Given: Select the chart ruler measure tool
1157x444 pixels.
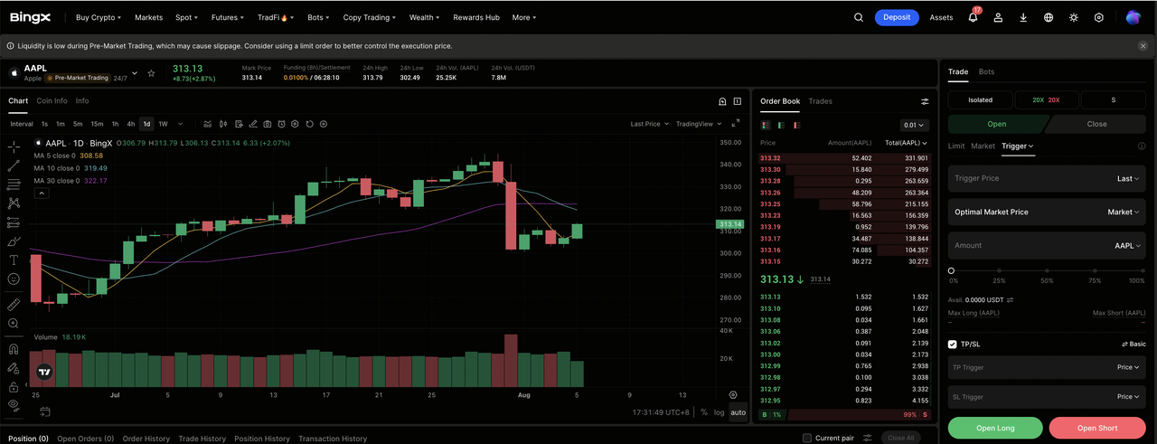Looking at the screenshot, I should point(14,305).
